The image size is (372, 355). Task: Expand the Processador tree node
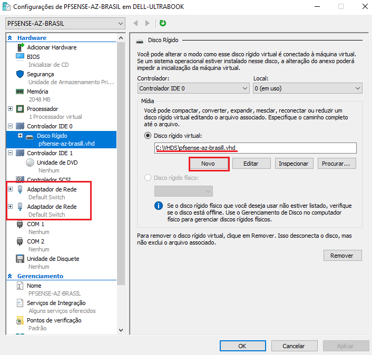pos(10,109)
